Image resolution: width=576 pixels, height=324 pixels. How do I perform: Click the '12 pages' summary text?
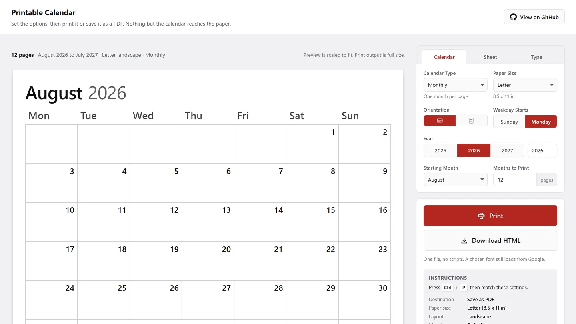[x=22, y=55]
